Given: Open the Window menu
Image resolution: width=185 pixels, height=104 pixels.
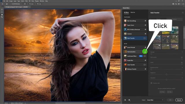Looking at the screenshot, I should [x=42, y=1].
